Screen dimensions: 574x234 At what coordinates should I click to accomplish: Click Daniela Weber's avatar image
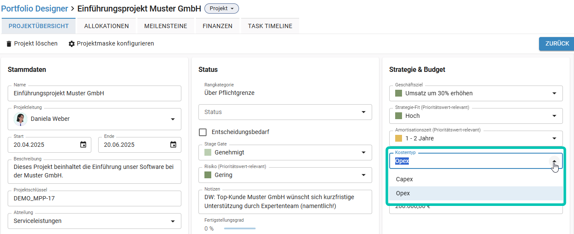[x=20, y=119]
